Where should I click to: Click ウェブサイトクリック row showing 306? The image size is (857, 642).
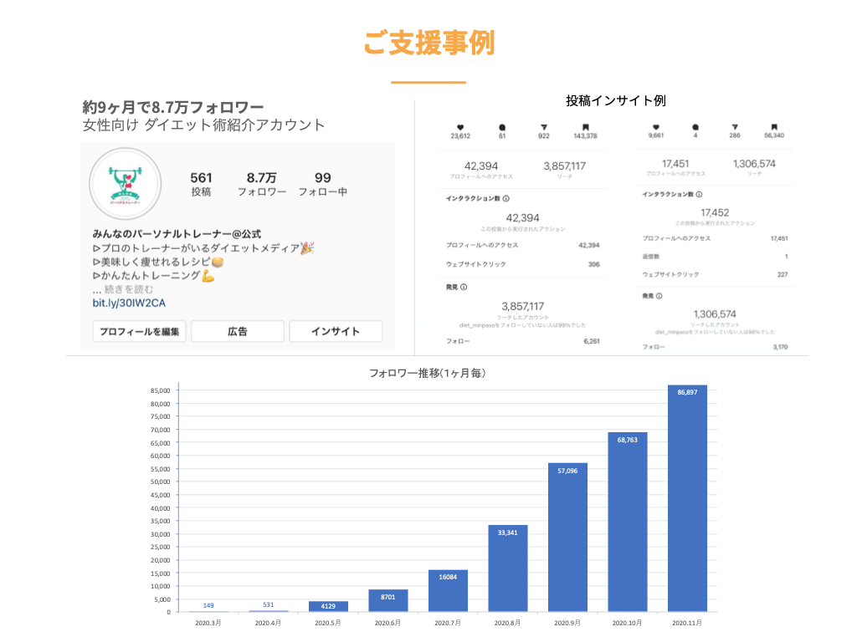(523, 264)
